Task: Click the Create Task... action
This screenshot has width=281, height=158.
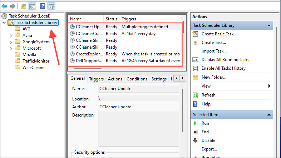Action: pyautogui.click(x=214, y=43)
